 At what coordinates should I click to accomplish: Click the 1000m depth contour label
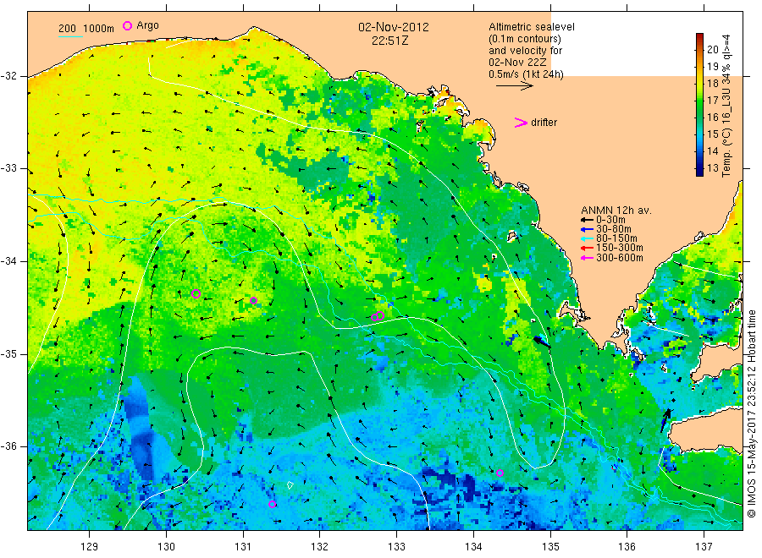99,28
